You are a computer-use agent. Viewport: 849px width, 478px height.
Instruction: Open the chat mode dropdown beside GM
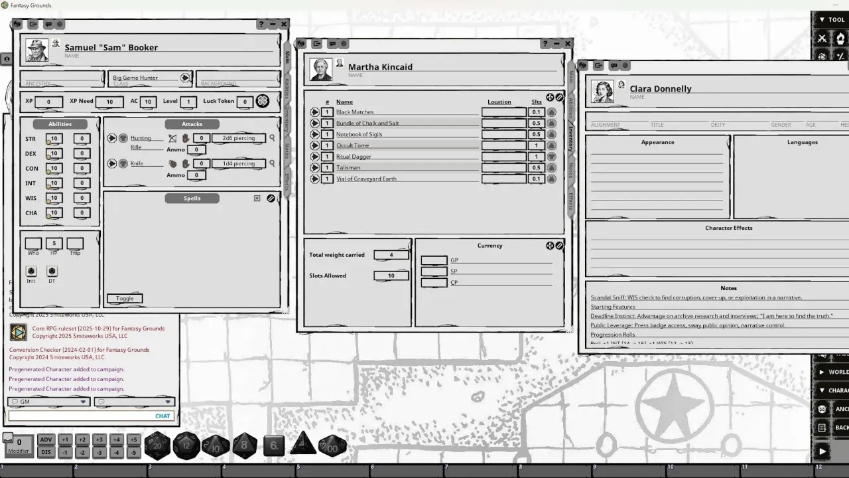coord(134,402)
